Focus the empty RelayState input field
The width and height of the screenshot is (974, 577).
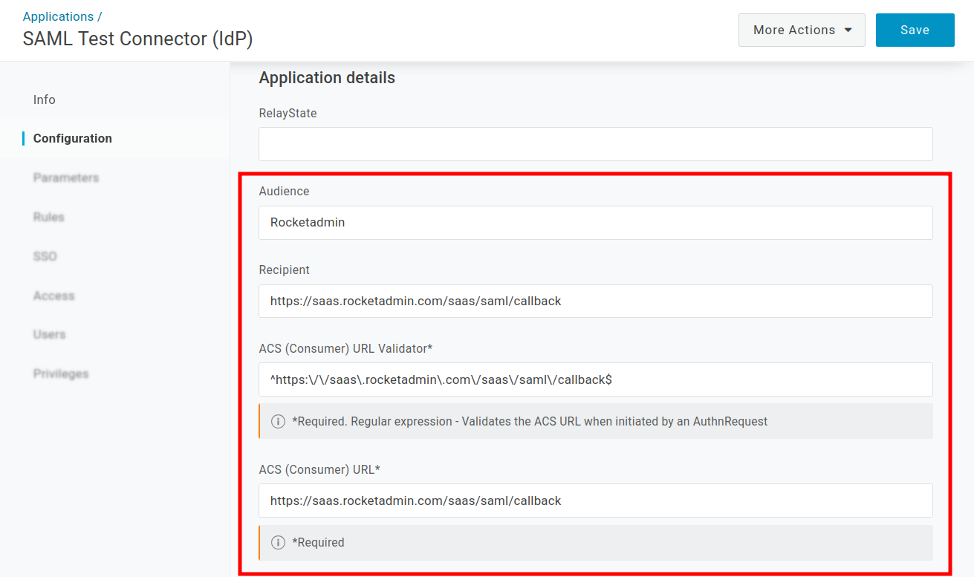pos(595,144)
